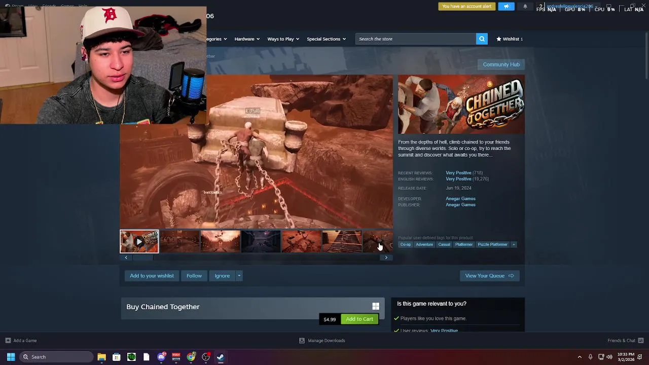
Task: Click Is this game relevant to you?
Action: click(431, 304)
